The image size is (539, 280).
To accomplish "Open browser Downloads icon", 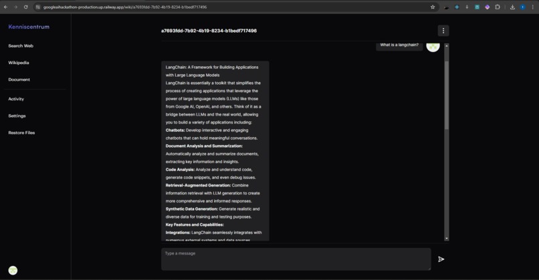I will coord(512,7).
